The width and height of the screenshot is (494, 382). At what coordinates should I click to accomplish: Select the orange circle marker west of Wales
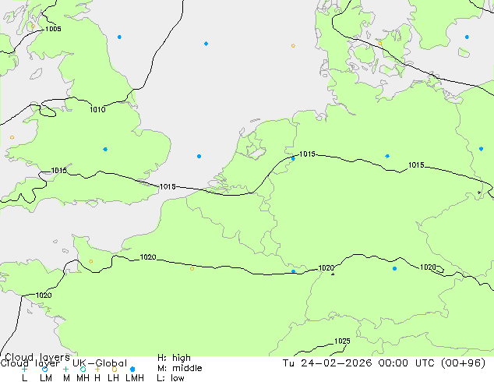tap(12, 137)
